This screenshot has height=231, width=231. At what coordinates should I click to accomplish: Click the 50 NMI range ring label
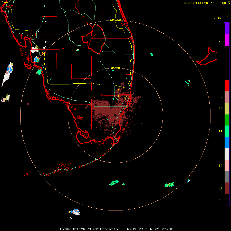pyautogui.click(x=115, y=68)
